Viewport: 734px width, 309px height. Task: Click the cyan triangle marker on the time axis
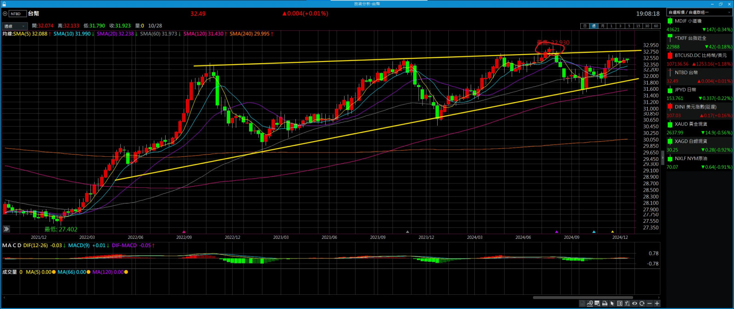(x=594, y=232)
